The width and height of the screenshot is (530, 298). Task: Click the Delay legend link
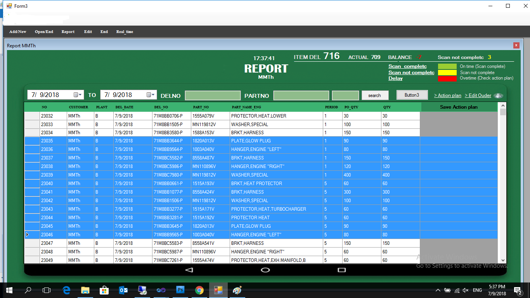pyautogui.click(x=395, y=78)
